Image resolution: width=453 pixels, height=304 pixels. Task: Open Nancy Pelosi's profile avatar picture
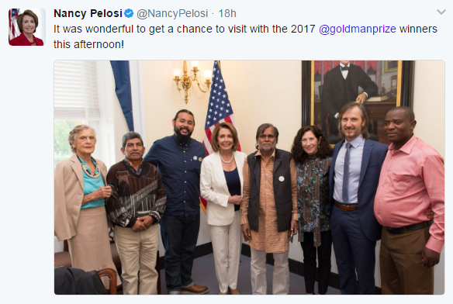(x=27, y=27)
